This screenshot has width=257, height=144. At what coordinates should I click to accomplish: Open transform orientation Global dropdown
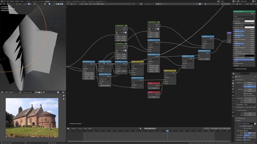pyautogui.click(x=19, y=4)
